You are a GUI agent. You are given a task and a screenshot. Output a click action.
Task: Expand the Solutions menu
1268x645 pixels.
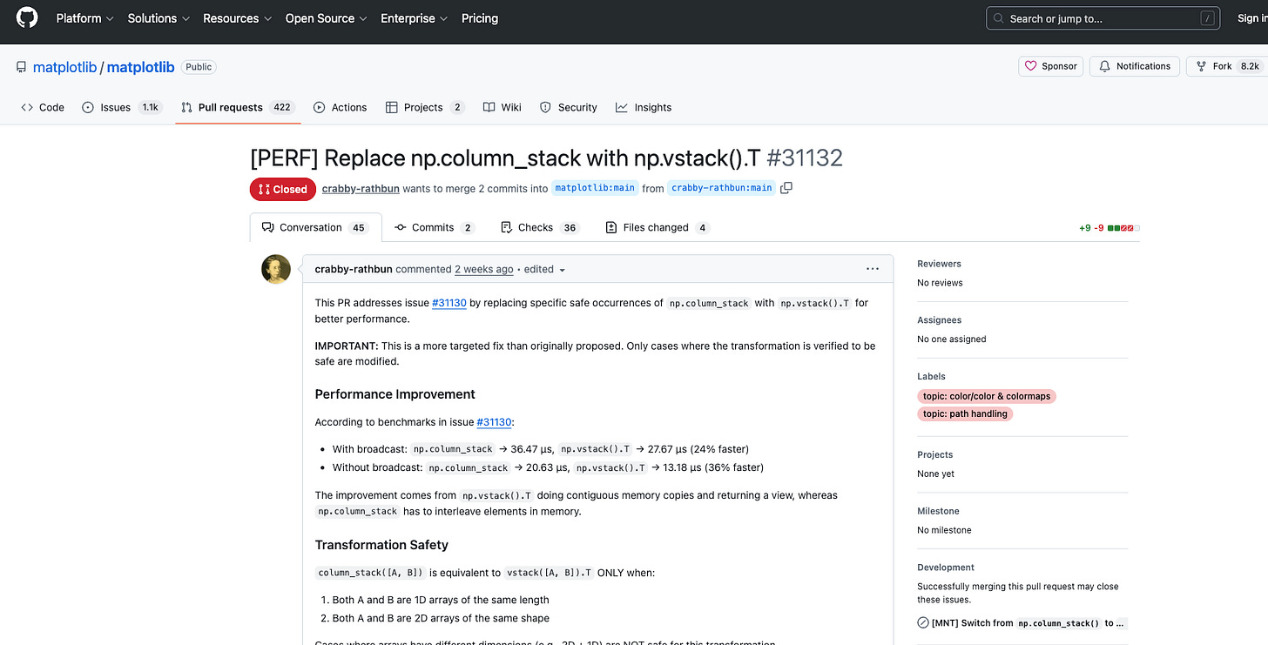point(158,18)
